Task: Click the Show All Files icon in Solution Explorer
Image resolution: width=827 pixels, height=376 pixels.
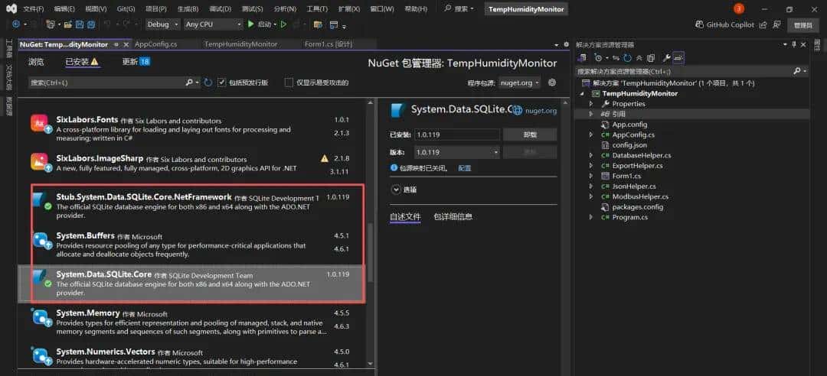Action: click(651, 58)
